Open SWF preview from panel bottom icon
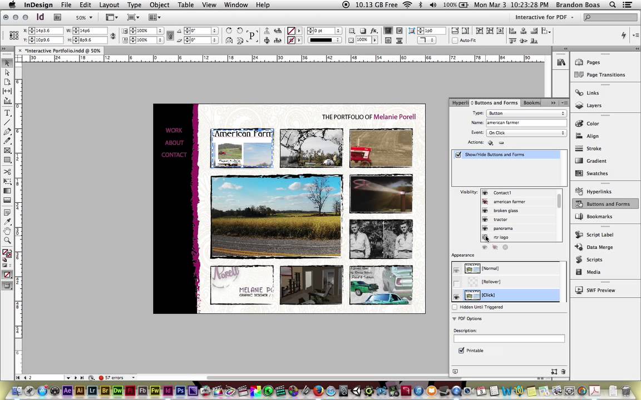 (455, 372)
